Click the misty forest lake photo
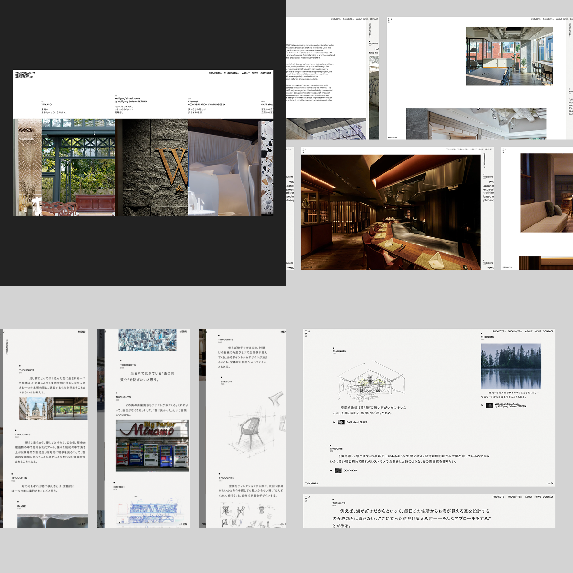 [511, 366]
